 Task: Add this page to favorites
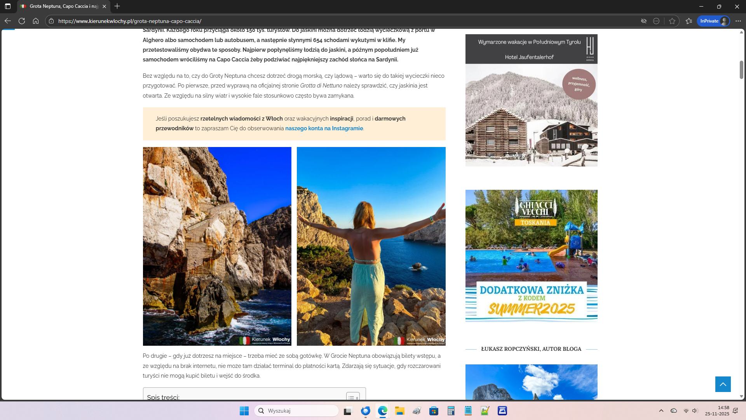point(672,21)
